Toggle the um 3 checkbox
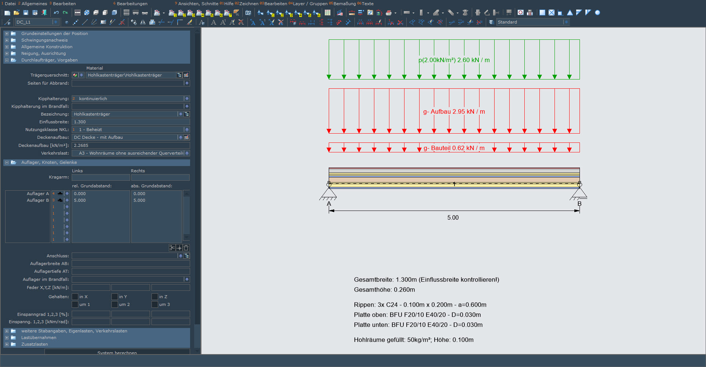The width and height of the screenshot is (706, 367). [155, 304]
